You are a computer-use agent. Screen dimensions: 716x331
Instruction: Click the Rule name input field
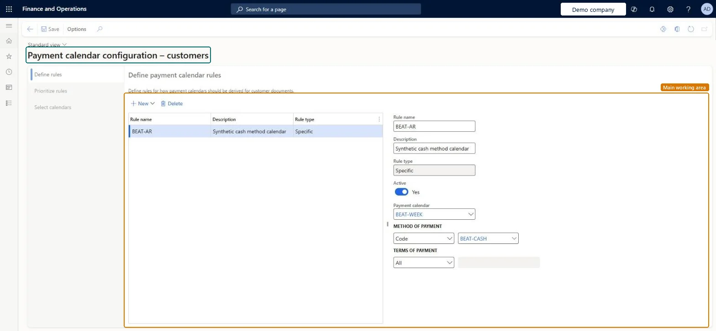(x=434, y=126)
